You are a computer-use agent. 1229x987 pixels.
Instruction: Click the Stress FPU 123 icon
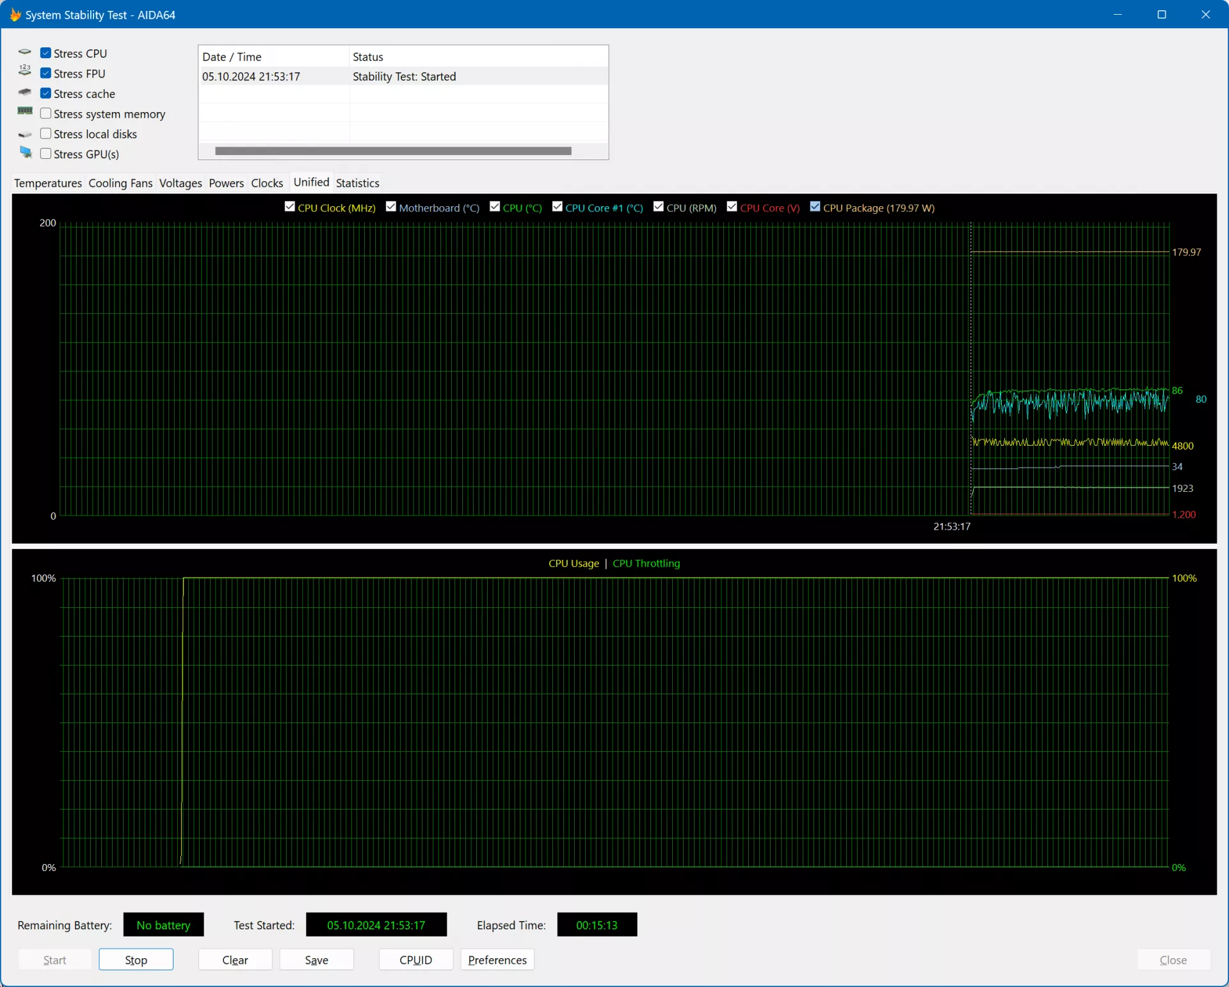(x=25, y=70)
